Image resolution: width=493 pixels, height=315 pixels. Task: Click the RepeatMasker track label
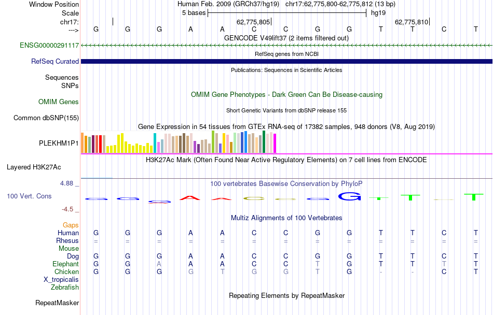(57, 303)
